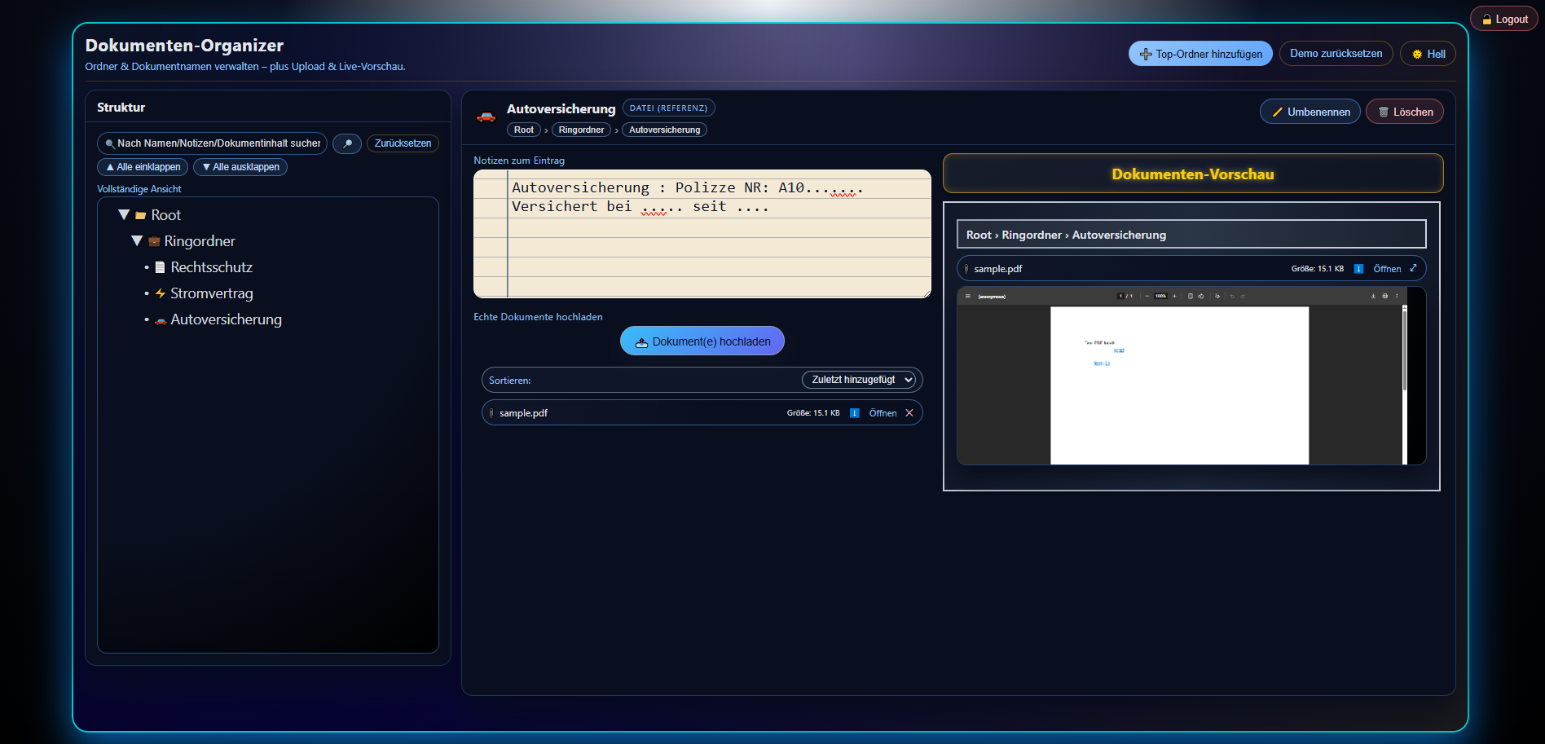Click download icon in preview header row
The width and height of the screenshot is (1545, 744).
(1358, 269)
